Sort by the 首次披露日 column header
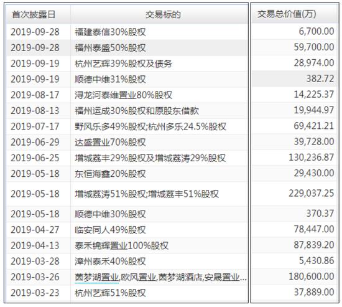342x307 pixels. click(x=34, y=14)
